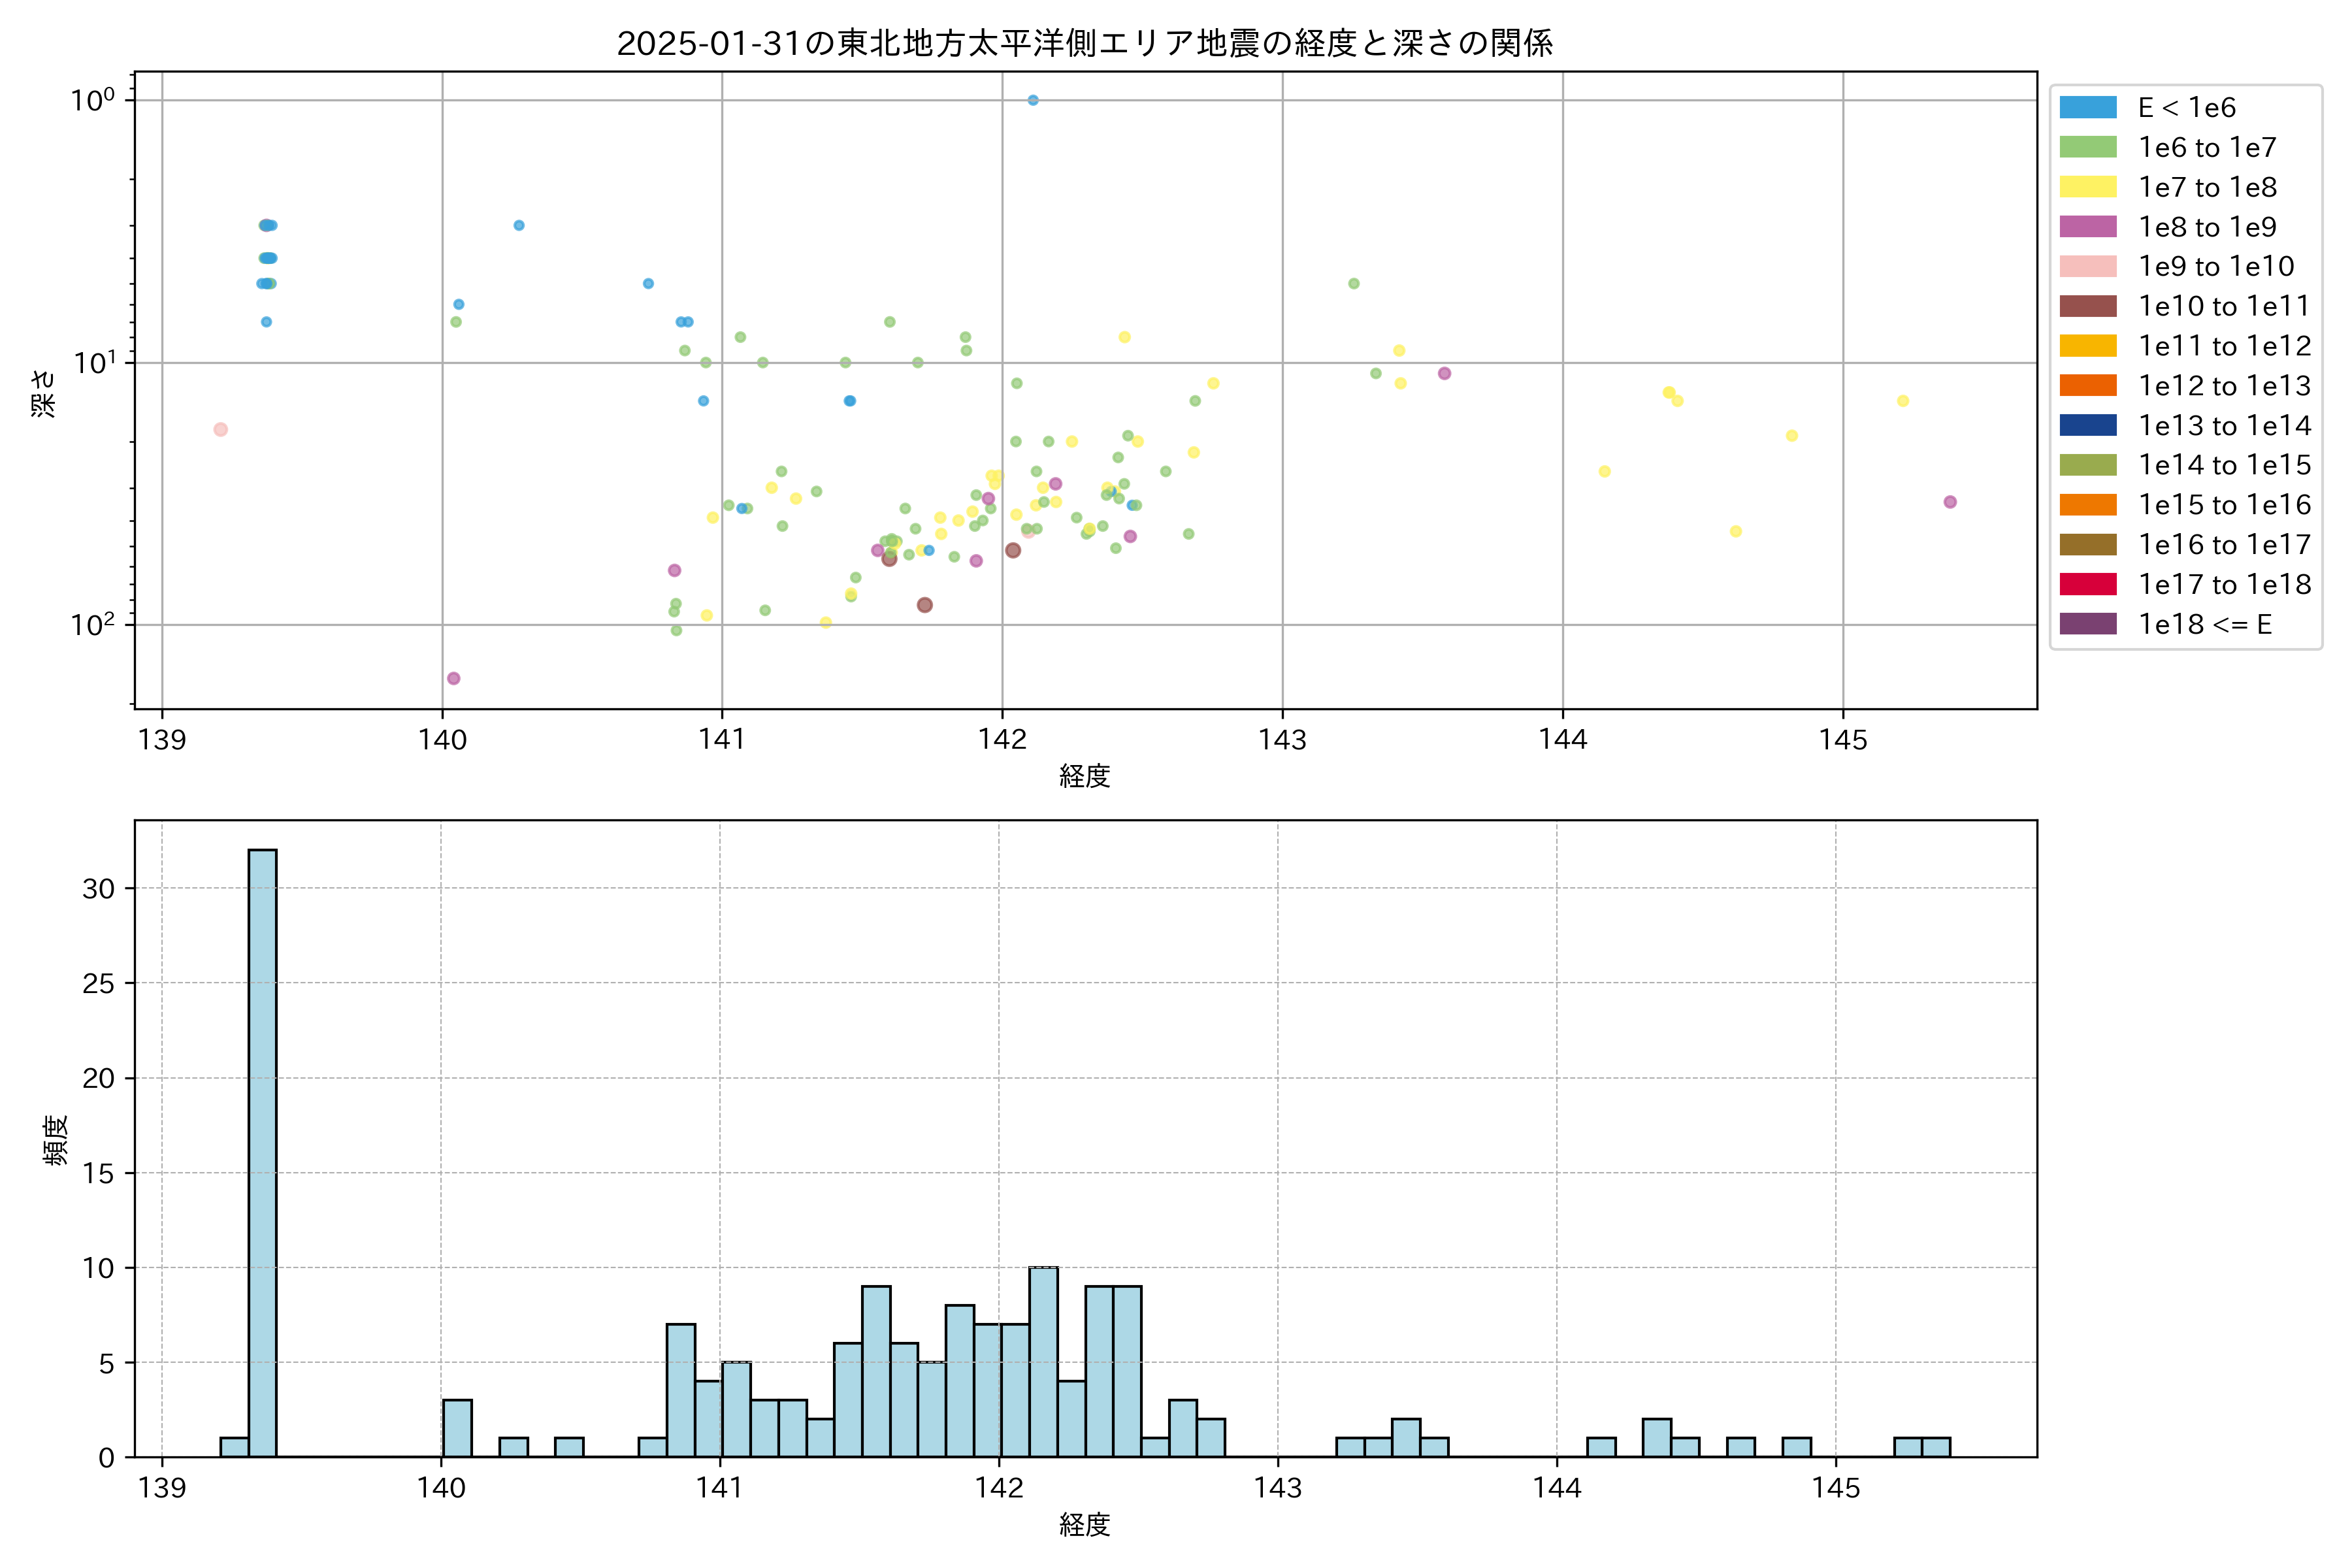The image size is (2352, 1568).
Task: Click the blue scatter point at depth 10^0
Action: (1033, 100)
